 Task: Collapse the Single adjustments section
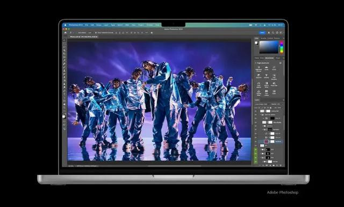[x=256, y=63]
